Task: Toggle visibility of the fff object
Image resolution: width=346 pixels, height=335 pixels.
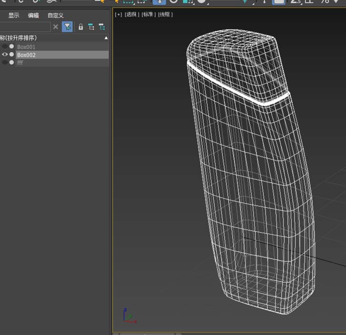Action: click(5, 63)
